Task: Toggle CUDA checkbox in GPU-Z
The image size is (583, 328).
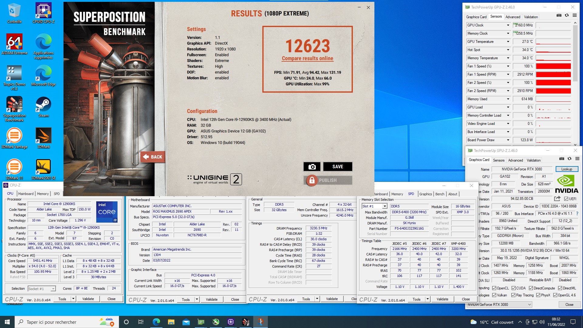Action: click(513, 288)
